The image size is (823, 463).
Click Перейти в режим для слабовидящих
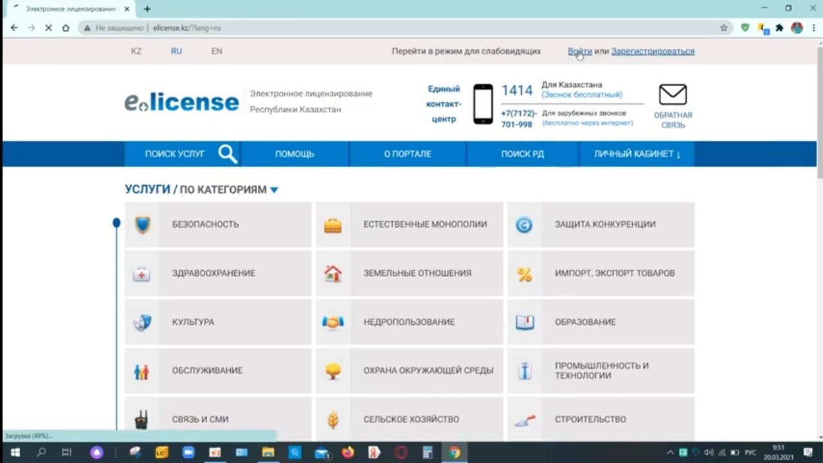point(466,51)
